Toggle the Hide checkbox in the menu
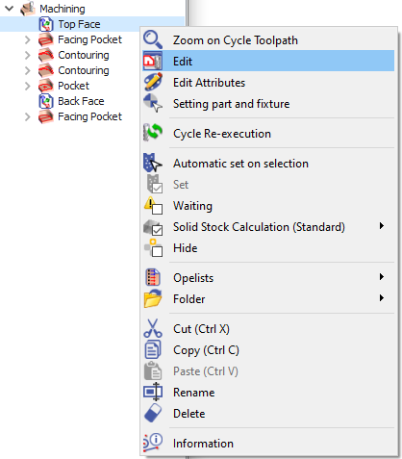 pos(157,251)
